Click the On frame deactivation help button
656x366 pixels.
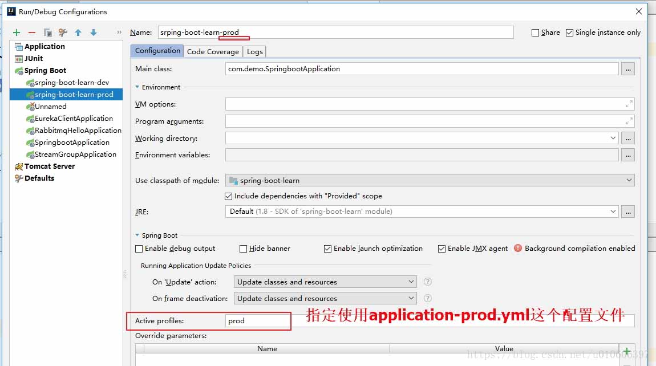click(428, 298)
